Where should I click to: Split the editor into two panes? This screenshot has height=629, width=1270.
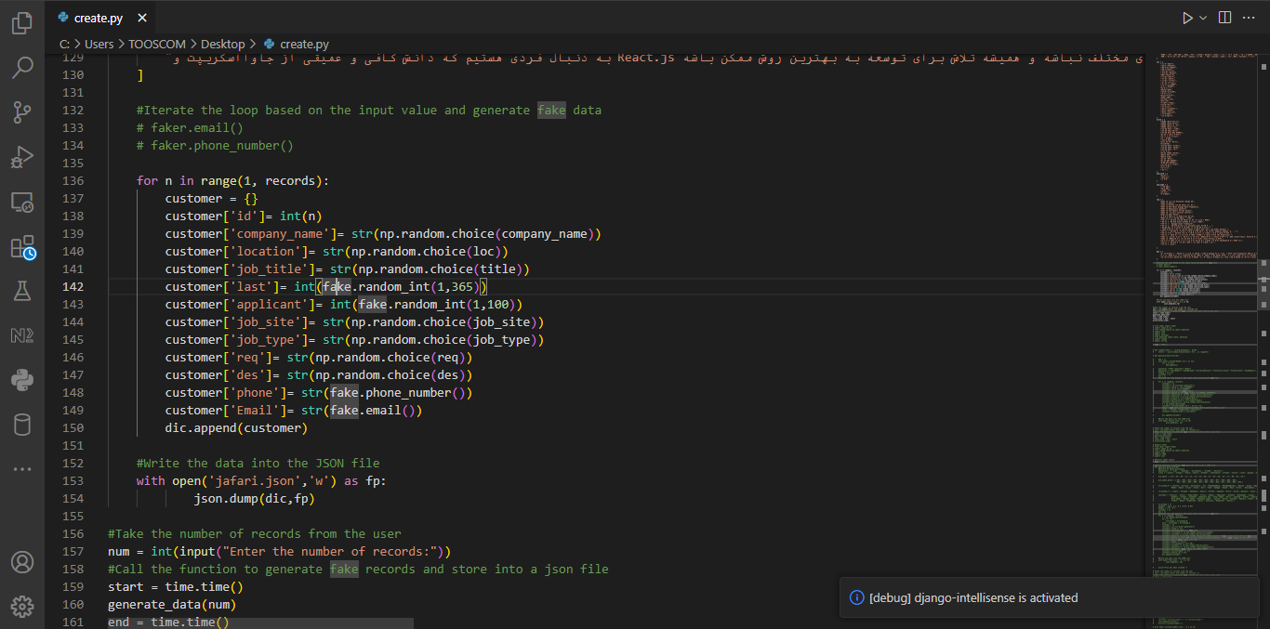click(x=1223, y=17)
